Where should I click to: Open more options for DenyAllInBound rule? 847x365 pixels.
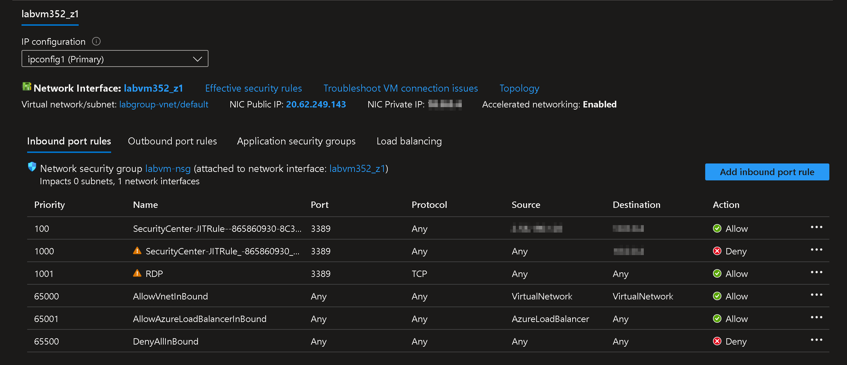pyautogui.click(x=816, y=340)
